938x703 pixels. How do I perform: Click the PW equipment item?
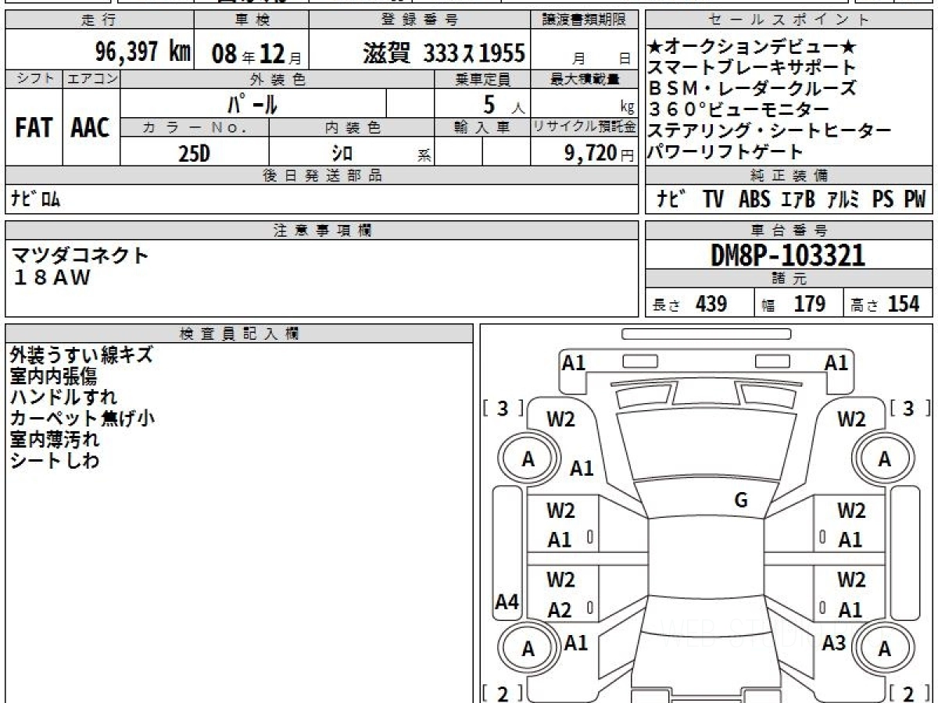[914, 199]
